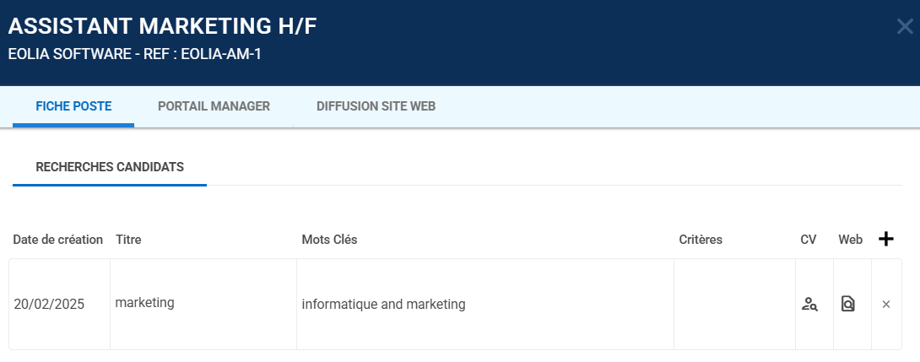This screenshot has height=362, width=920.
Task: Click the Titre column header
Action: click(x=128, y=240)
